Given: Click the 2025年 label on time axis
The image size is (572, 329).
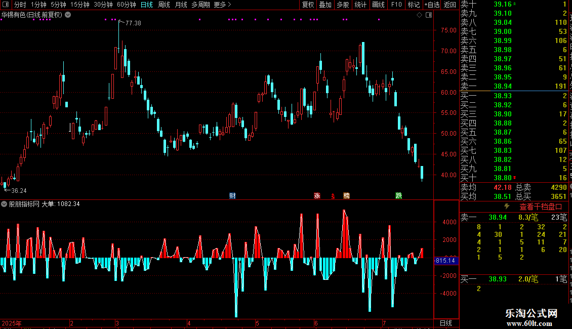Looking at the screenshot, I should (12, 323).
